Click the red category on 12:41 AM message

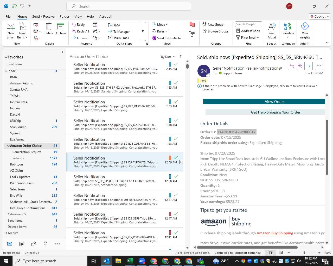click(170, 232)
